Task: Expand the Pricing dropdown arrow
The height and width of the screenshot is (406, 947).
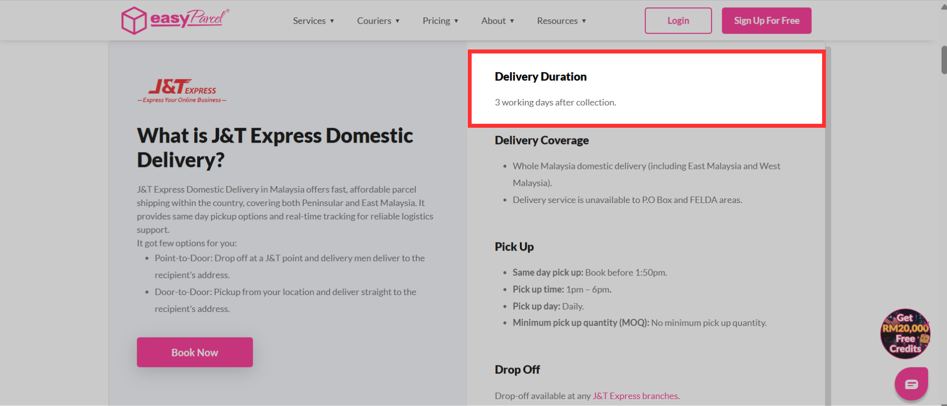Action: (456, 21)
